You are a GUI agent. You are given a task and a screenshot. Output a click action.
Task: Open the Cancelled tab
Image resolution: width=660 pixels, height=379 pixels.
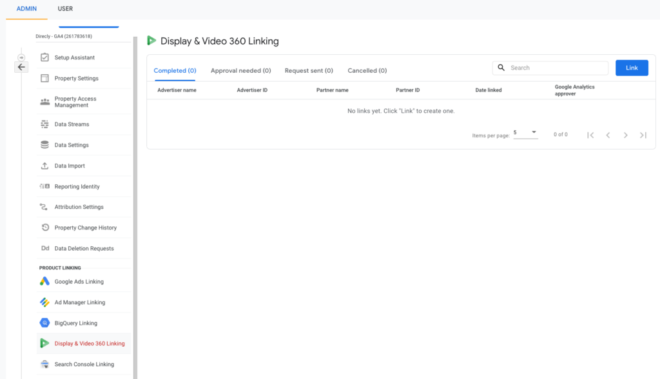tap(367, 71)
